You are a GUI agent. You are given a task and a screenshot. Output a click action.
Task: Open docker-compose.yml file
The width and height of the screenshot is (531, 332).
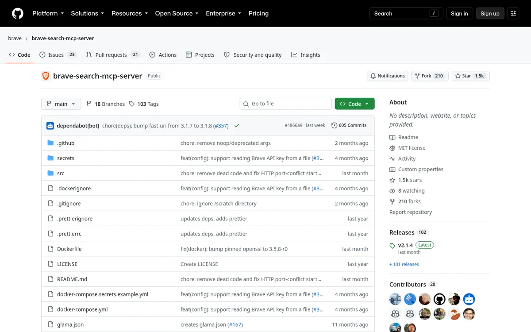82,309
